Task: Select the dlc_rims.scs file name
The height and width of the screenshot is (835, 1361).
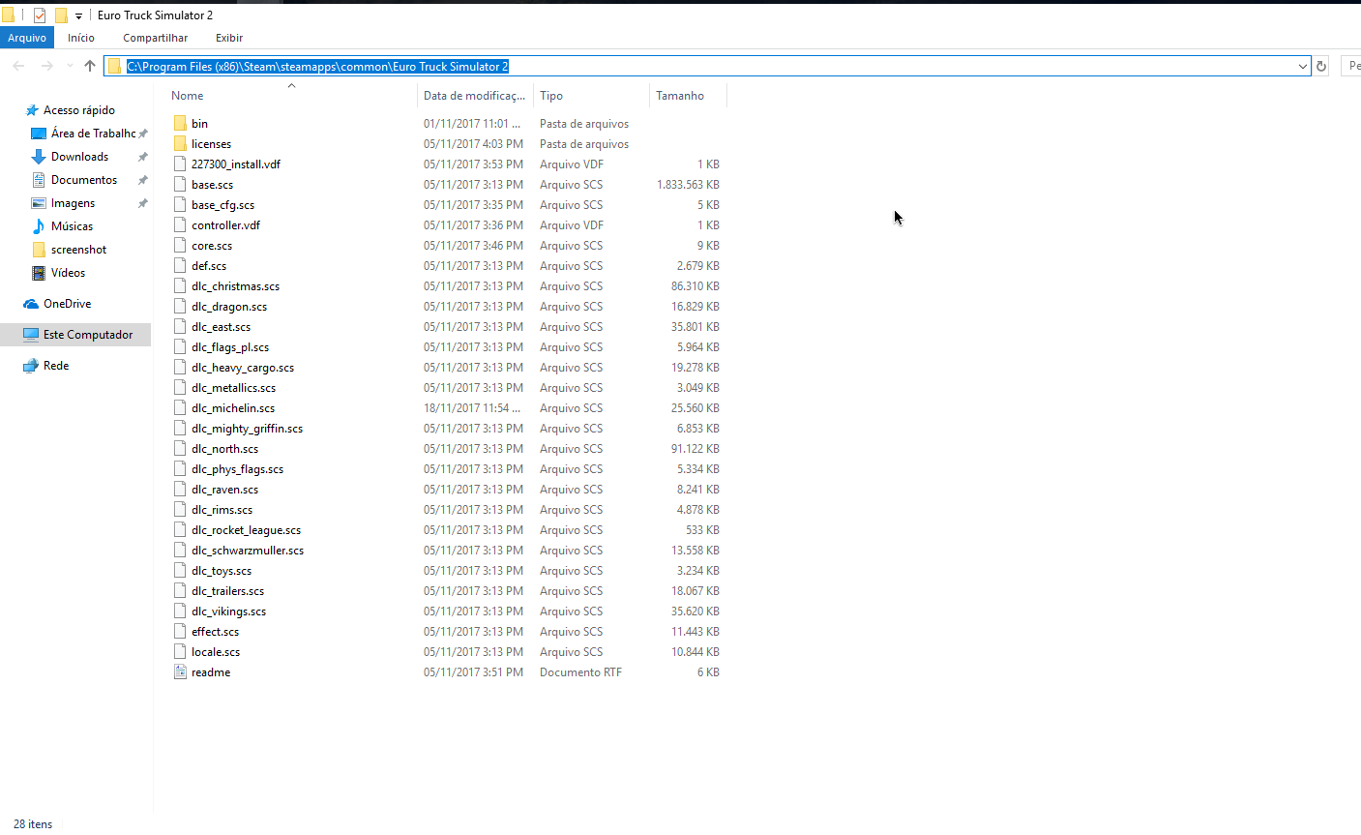Action: click(x=222, y=509)
